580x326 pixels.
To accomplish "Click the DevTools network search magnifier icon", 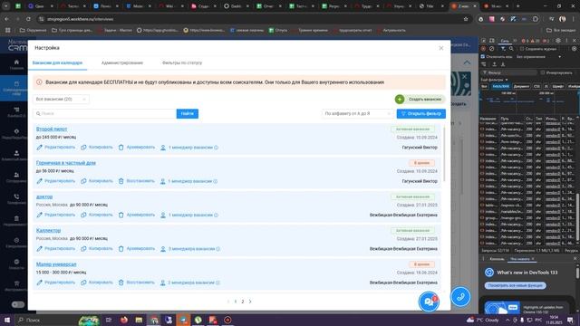I will tap(511, 49).
